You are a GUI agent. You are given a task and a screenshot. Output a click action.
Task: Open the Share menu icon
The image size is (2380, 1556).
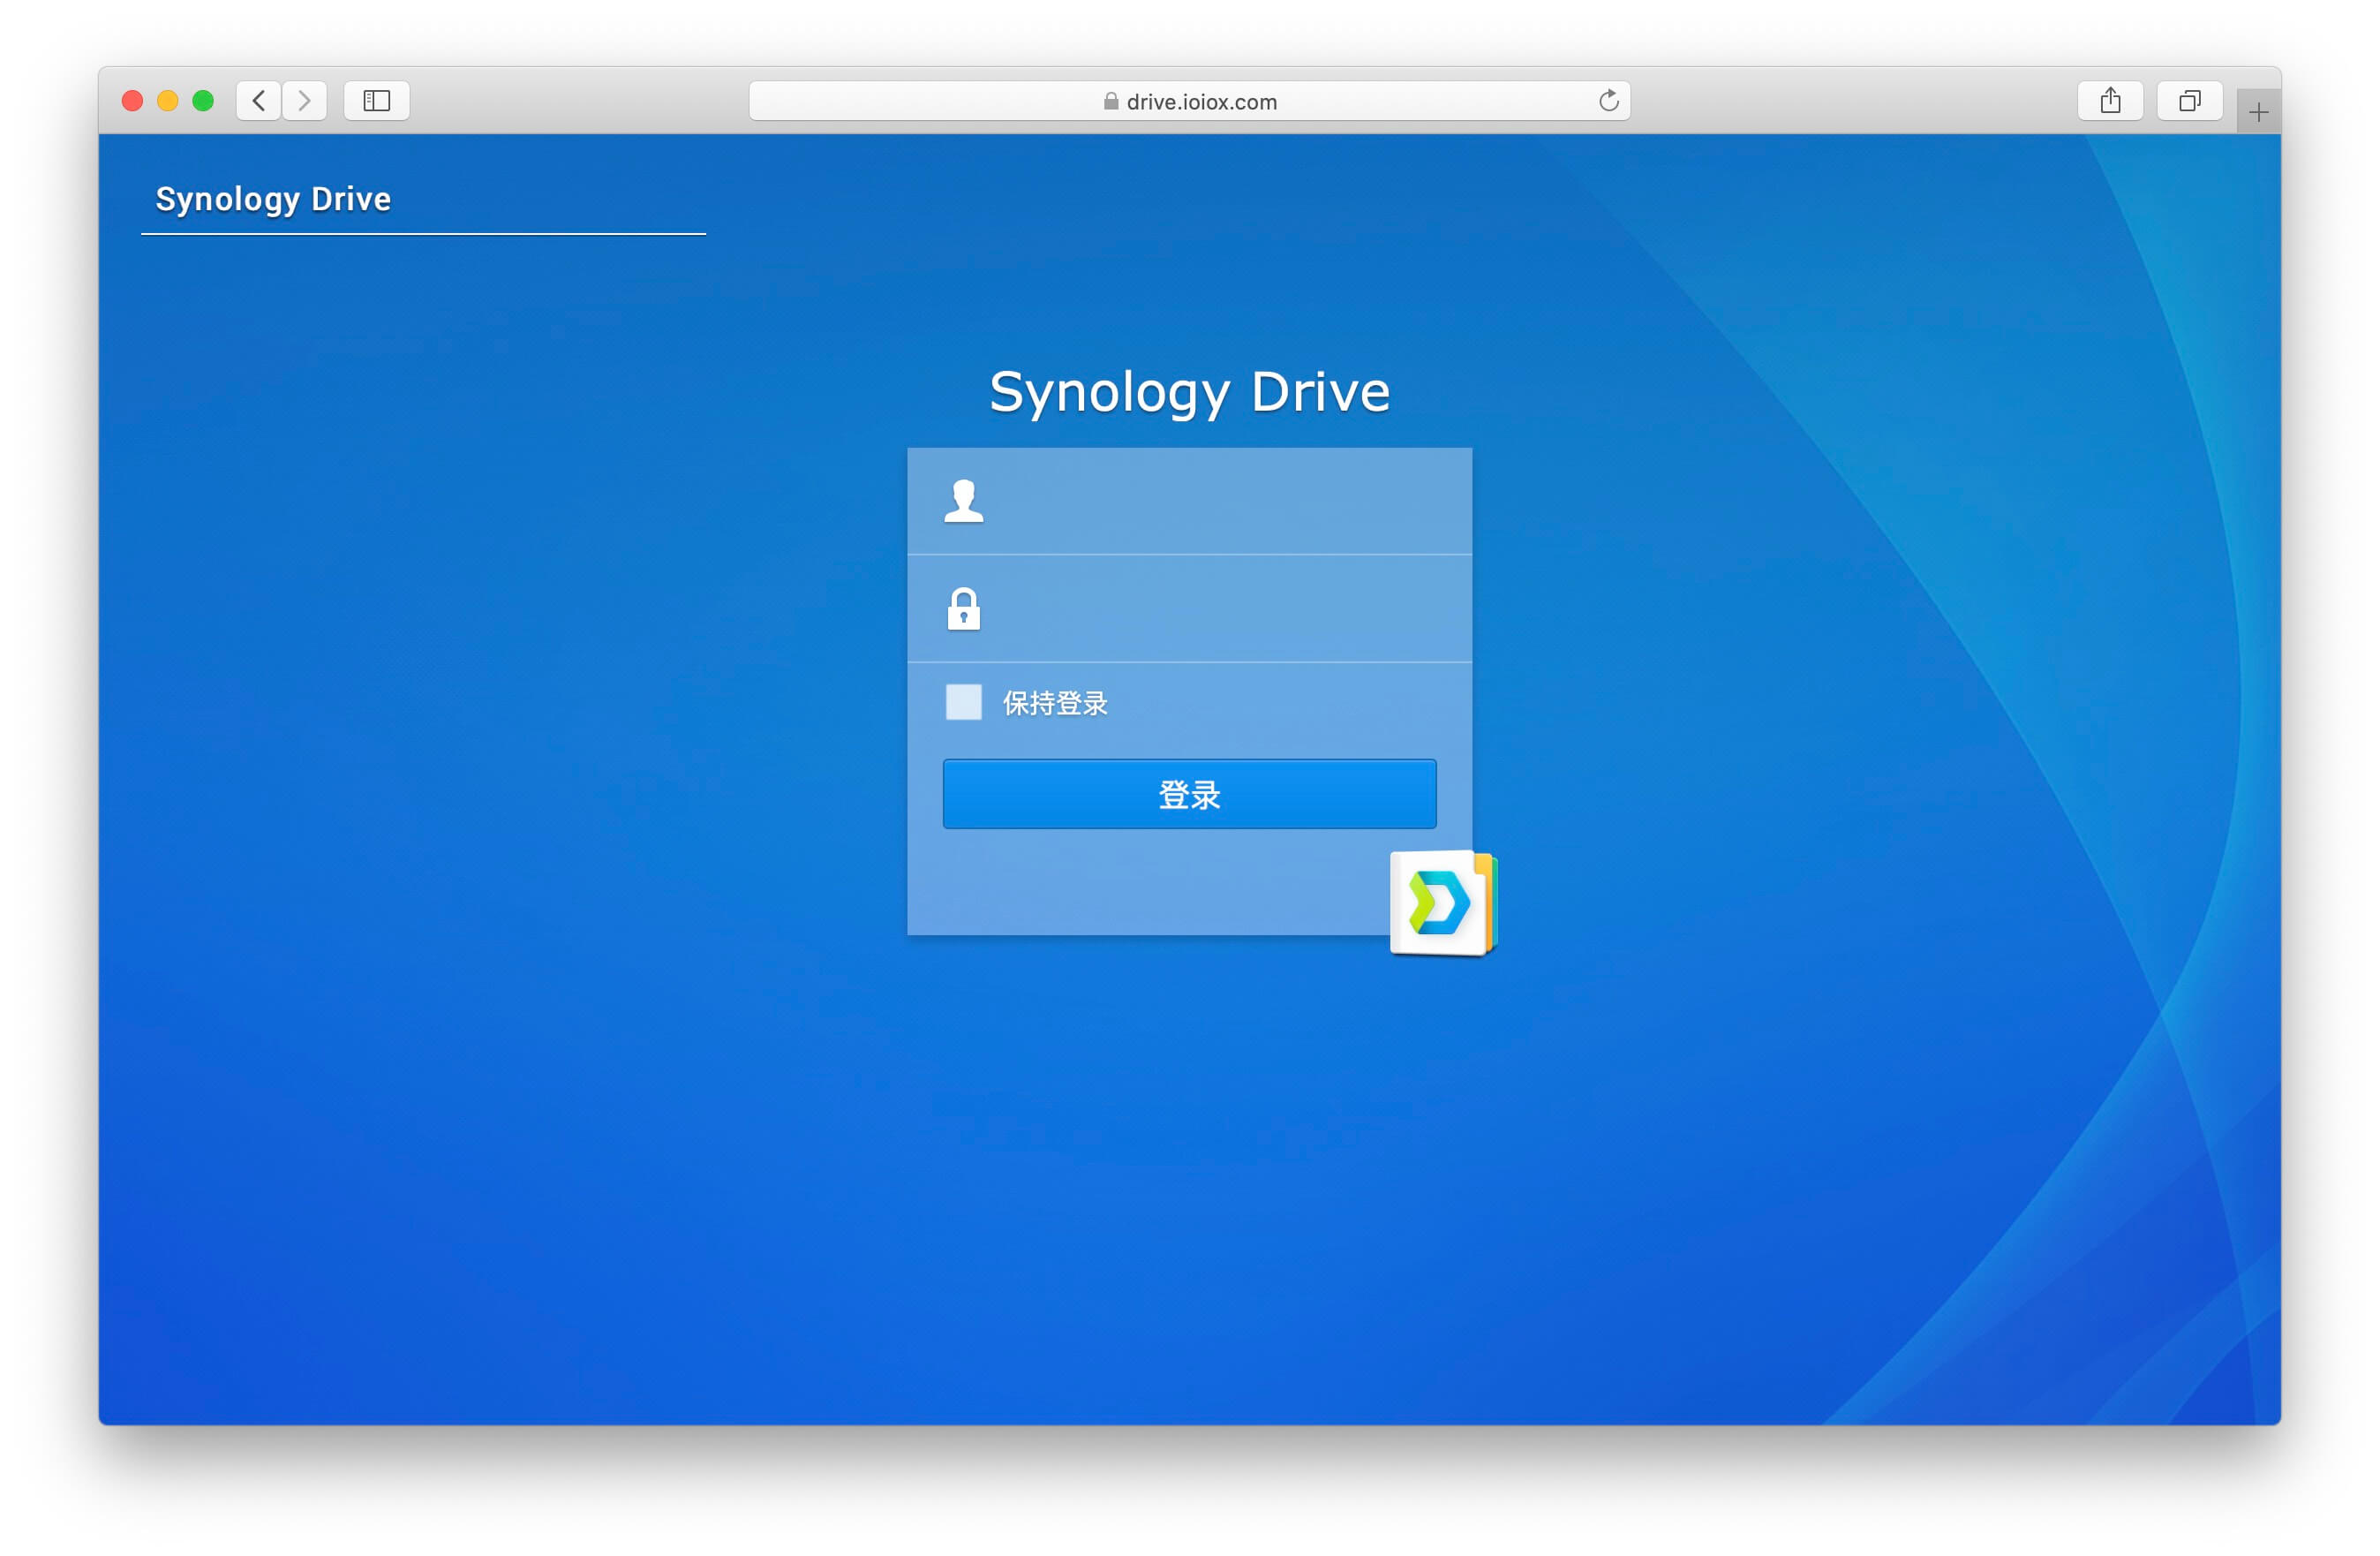(2110, 101)
